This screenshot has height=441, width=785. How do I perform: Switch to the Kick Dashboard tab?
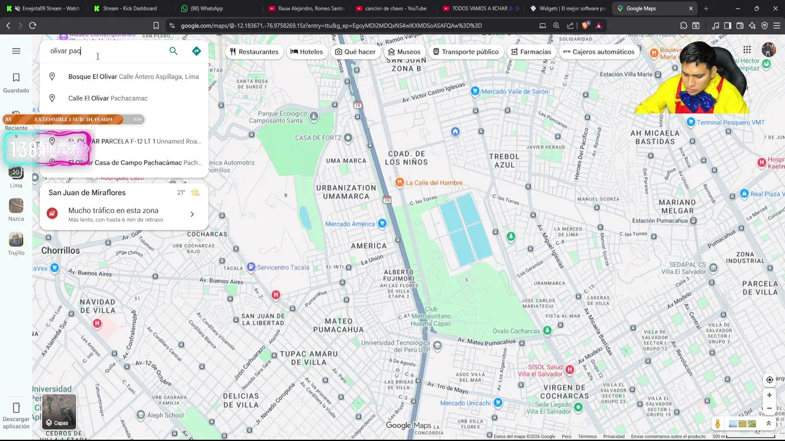click(130, 9)
